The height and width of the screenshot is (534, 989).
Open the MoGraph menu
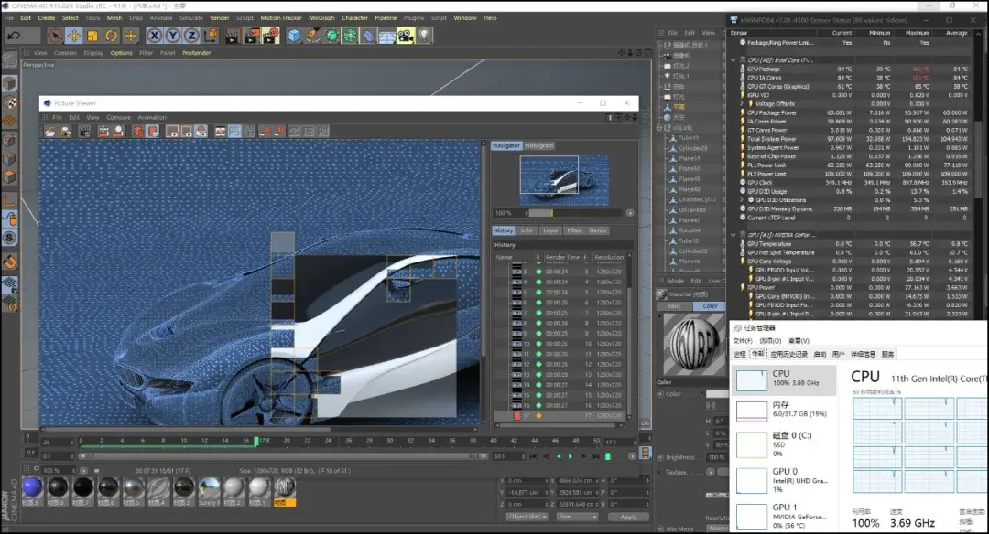[x=321, y=17]
